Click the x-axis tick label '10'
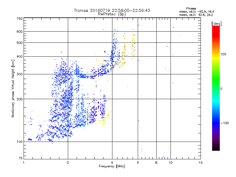Image resolution: width=236 pixels, height=177 pixels. tap(171, 163)
